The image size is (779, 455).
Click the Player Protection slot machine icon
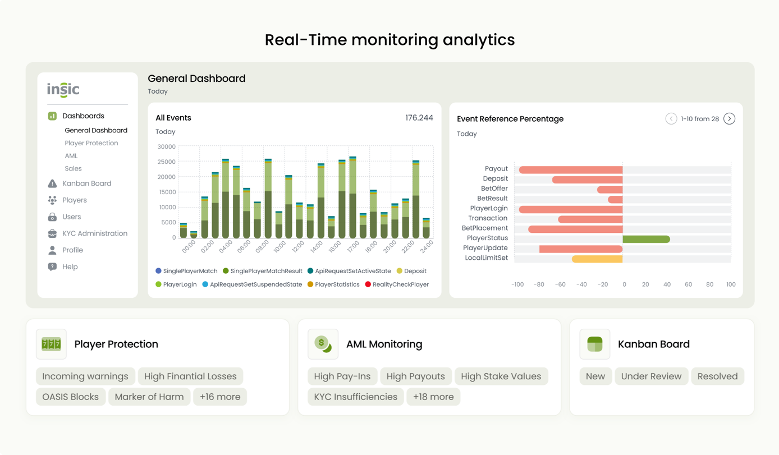click(x=51, y=344)
